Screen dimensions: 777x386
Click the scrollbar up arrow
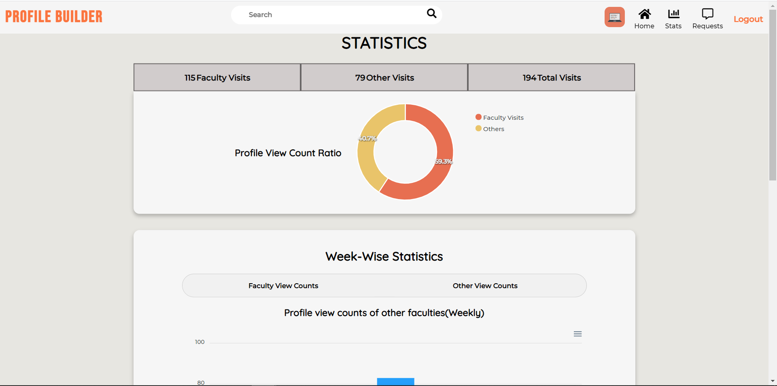click(773, 5)
